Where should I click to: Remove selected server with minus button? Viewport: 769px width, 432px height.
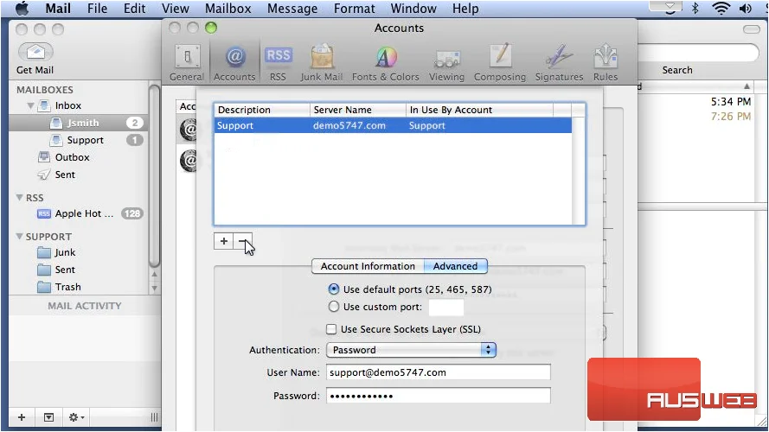[x=243, y=240]
